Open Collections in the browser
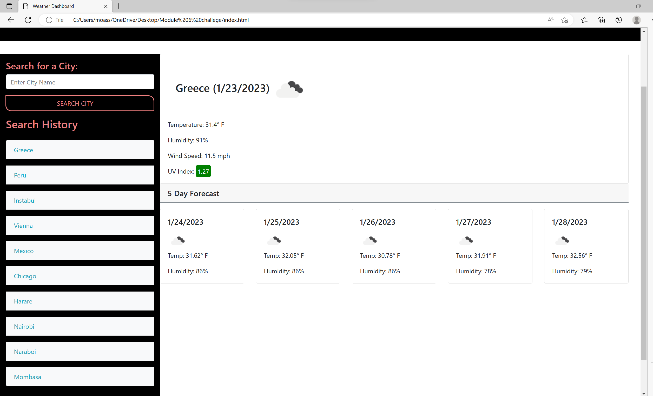The height and width of the screenshot is (396, 653). pyautogui.click(x=602, y=20)
